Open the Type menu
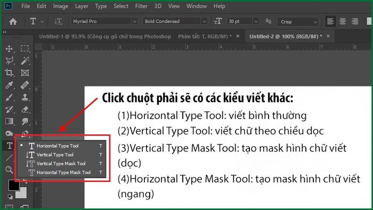373x210 pixels. (x=101, y=6)
